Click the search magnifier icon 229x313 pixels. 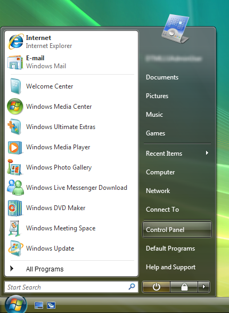pos(132,287)
